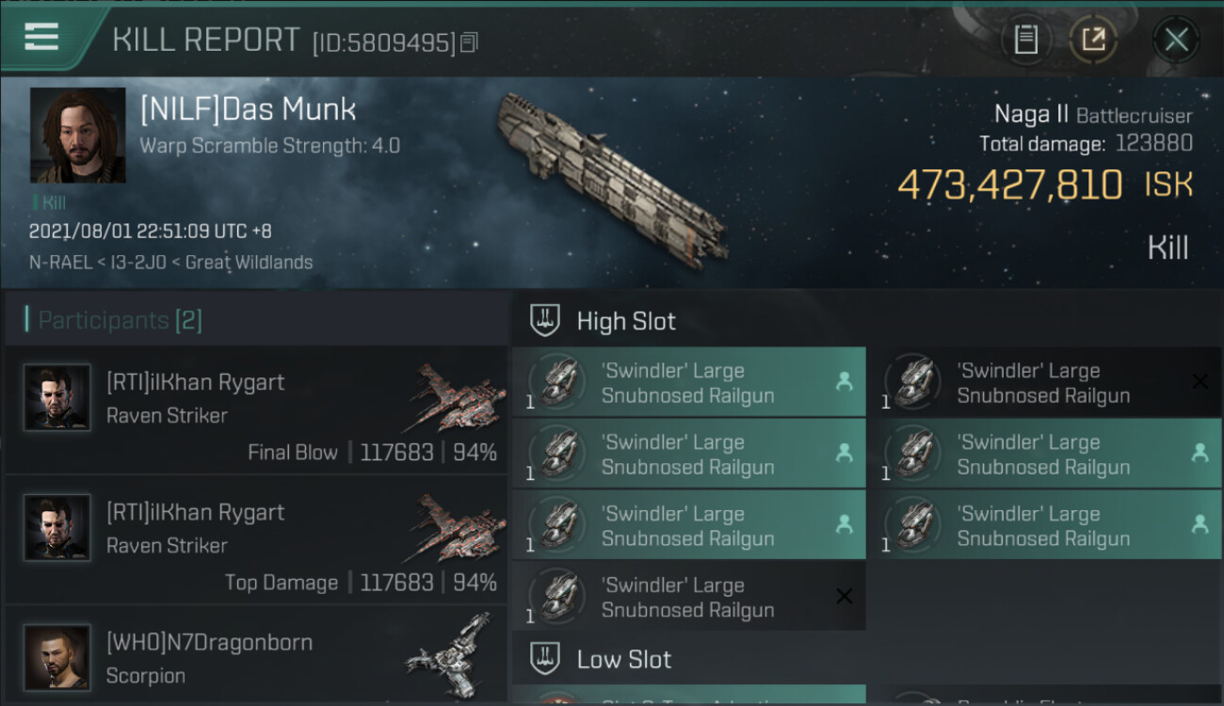Image resolution: width=1224 pixels, height=706 pixels.
Task: Open N7Dragonborn's pilot portrait
Action: (x=57, y=657)
